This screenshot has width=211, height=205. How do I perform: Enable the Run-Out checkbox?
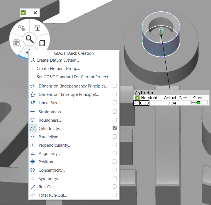115,187
